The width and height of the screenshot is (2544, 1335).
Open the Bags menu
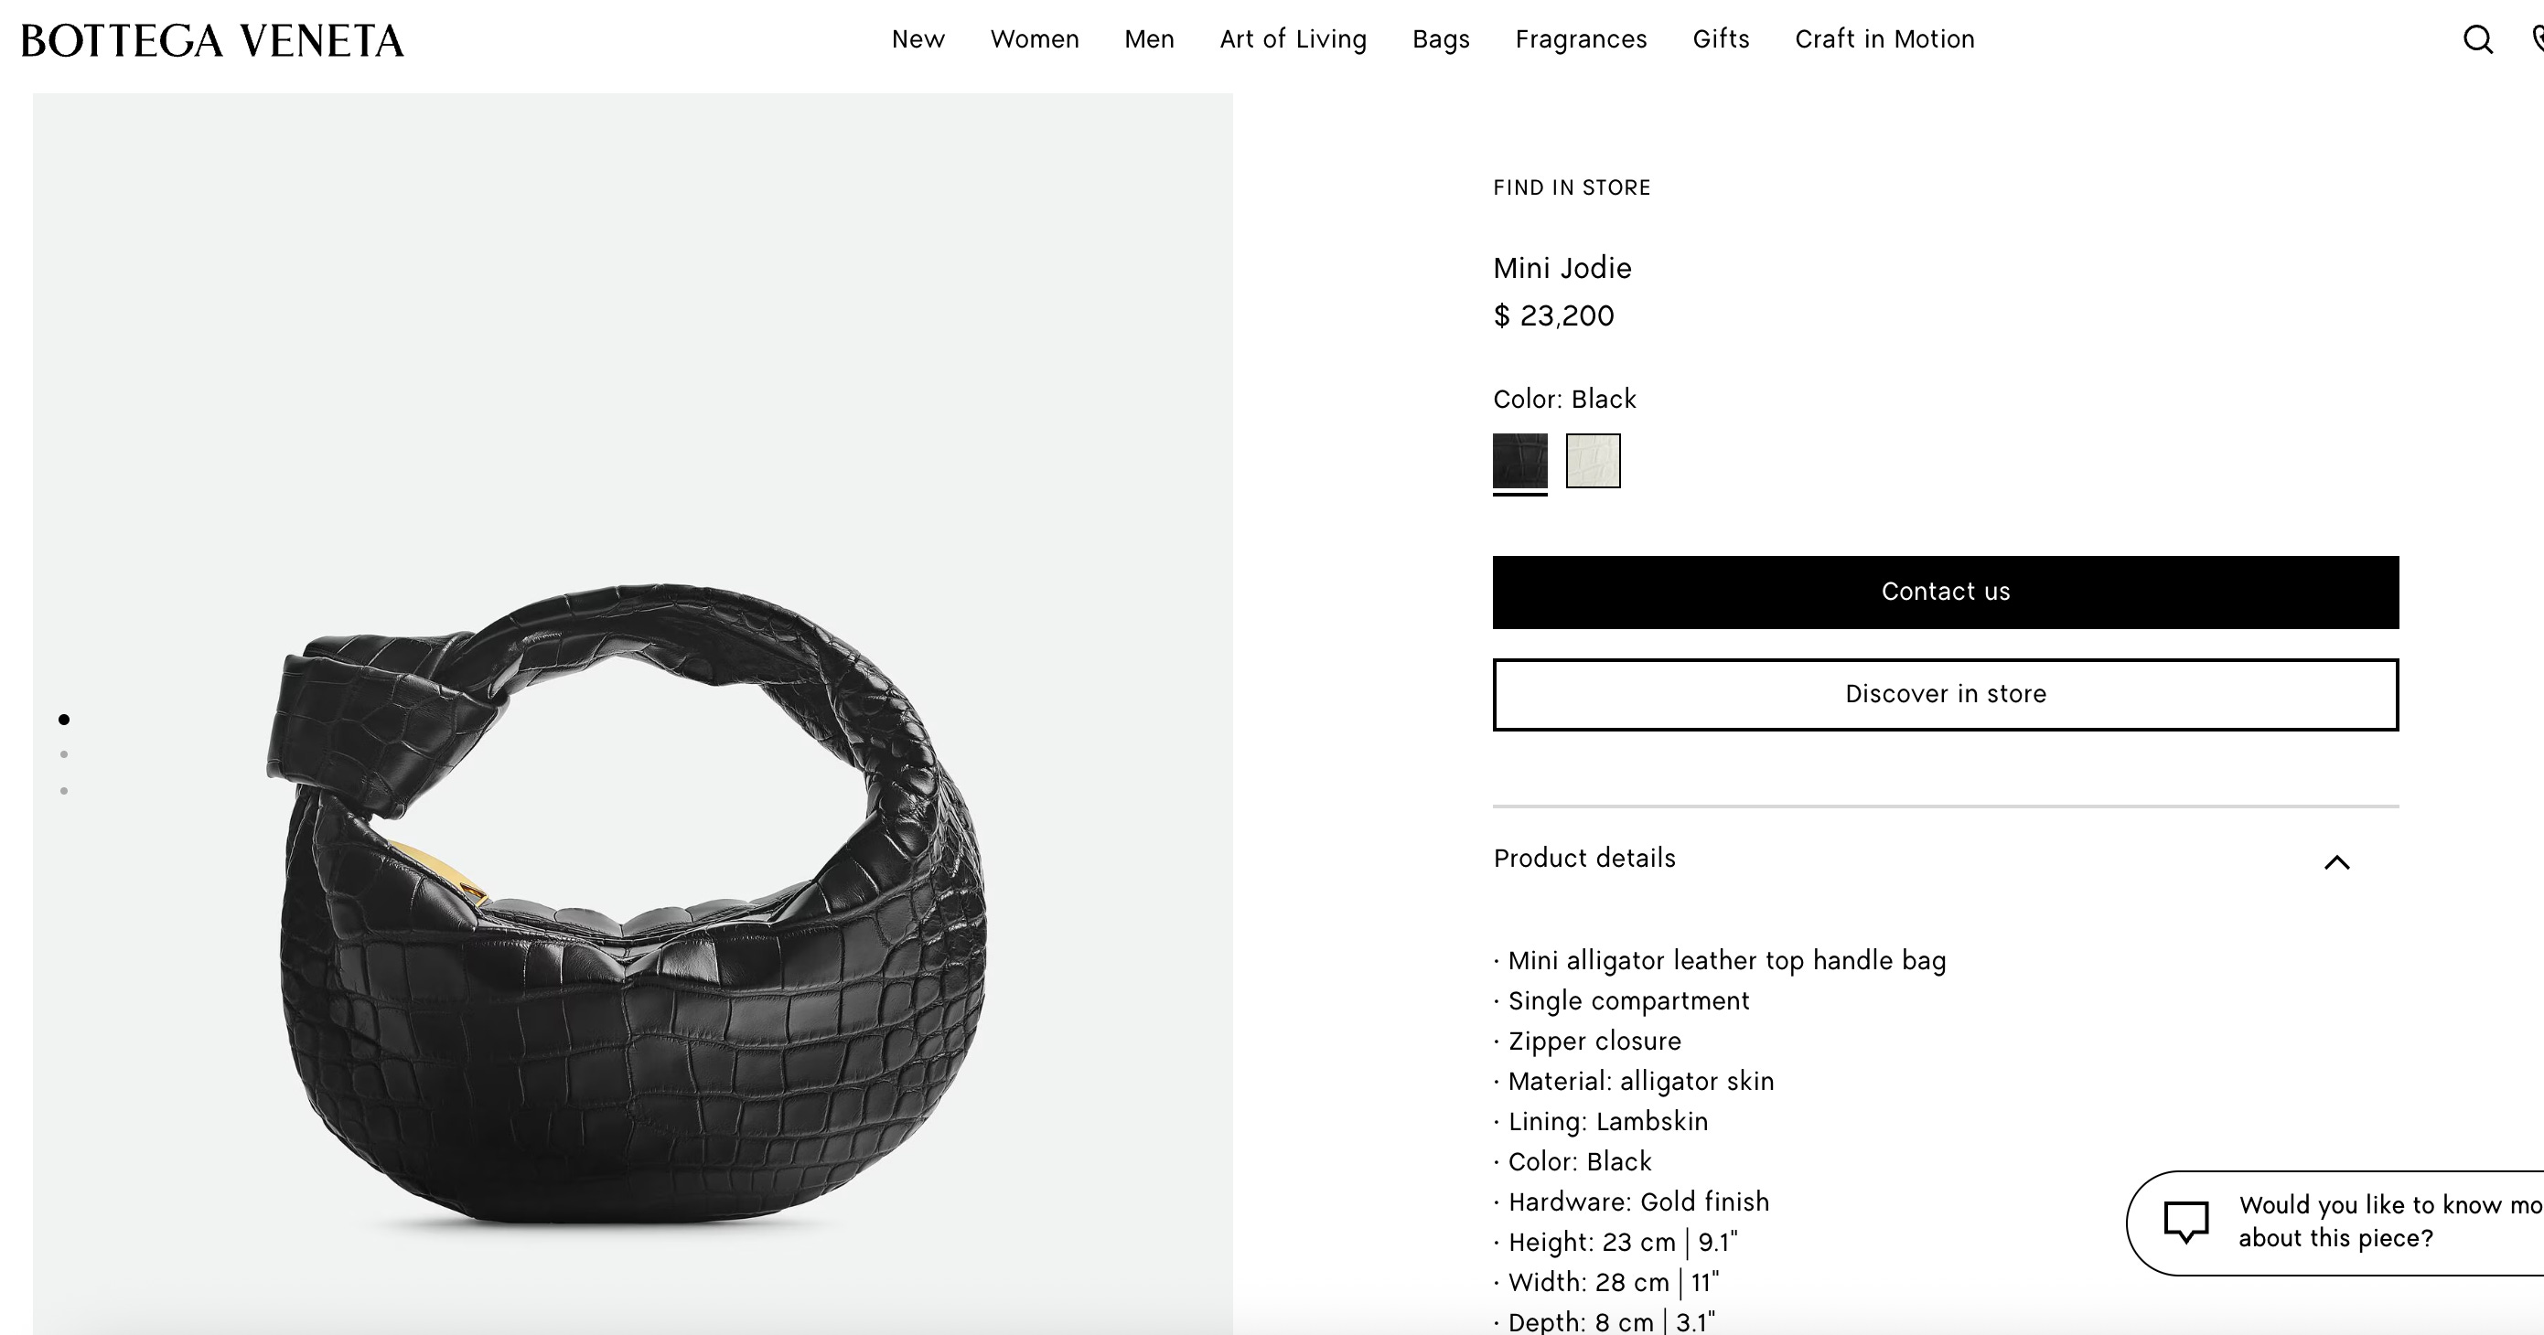[x=1441, y=39]
